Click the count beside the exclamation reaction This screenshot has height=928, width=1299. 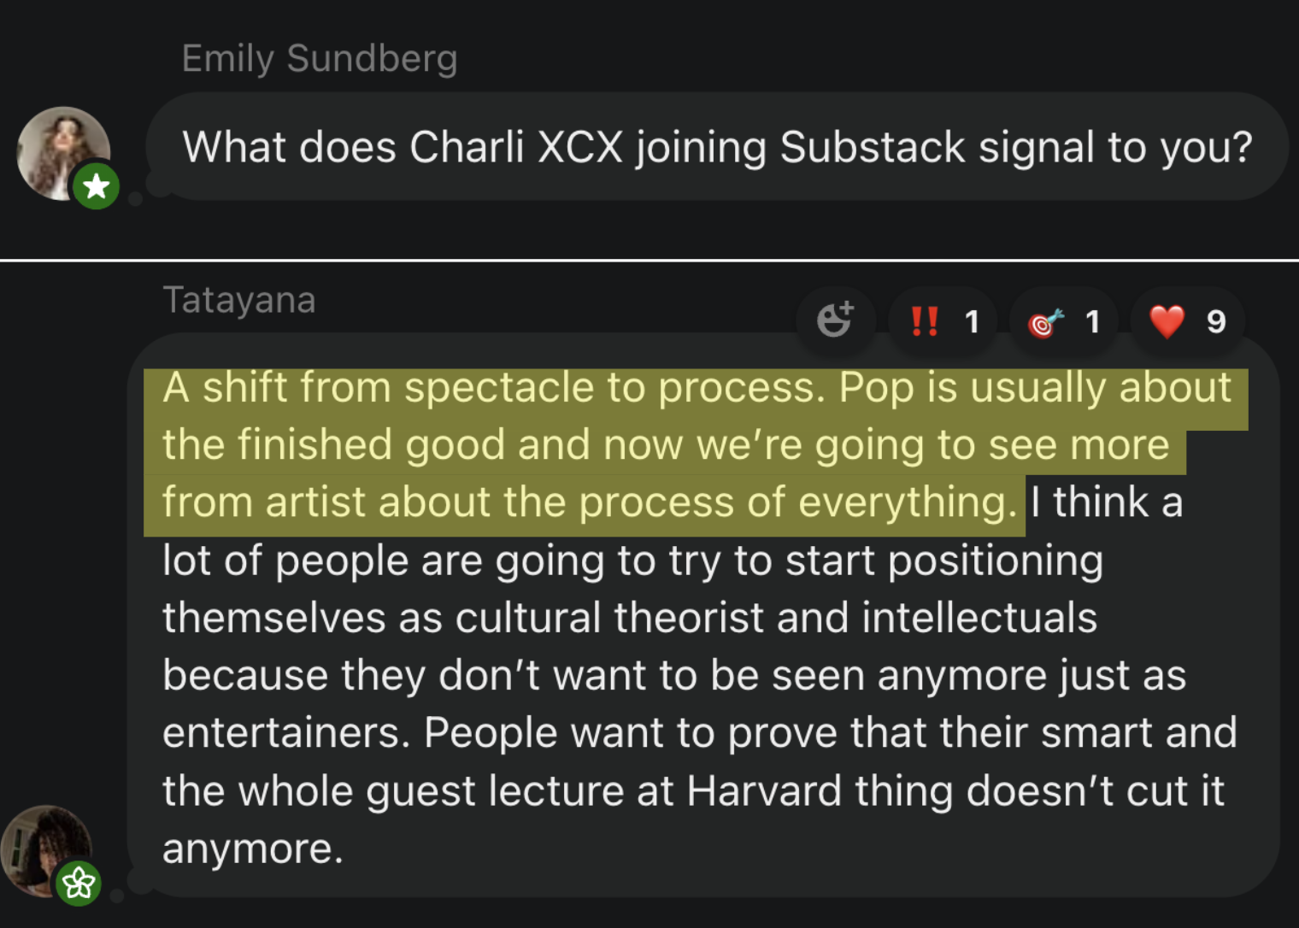972,322
